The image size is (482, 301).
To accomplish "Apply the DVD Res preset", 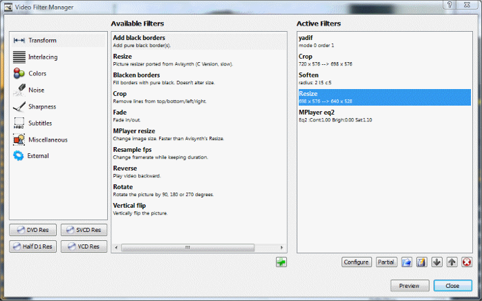I will (33, 231).
